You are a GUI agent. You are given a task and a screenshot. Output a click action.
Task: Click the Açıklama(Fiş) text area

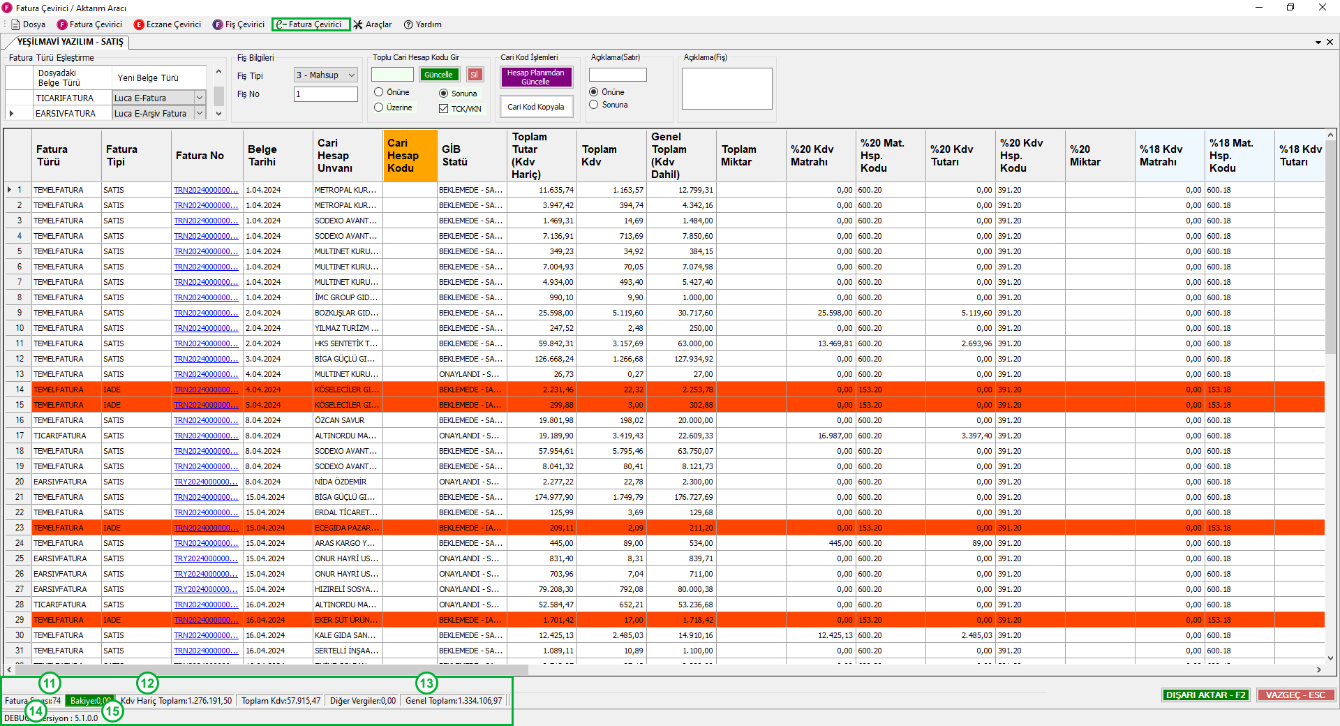point(727,89)
